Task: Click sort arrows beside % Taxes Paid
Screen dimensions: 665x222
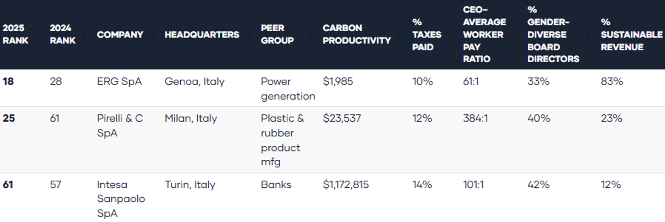Action: pos(450,34)
